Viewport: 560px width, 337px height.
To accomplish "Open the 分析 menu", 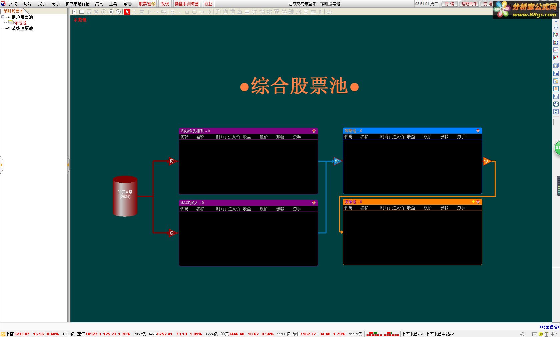I will (56, 4).
